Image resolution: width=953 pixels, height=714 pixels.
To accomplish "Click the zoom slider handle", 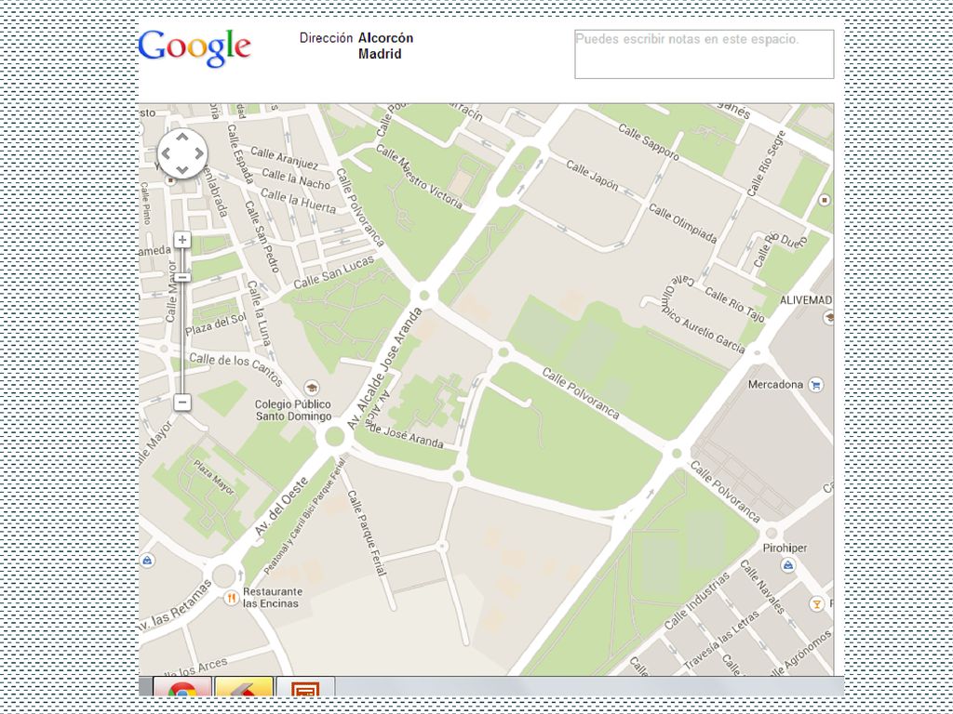I will [x=183, y=277].
